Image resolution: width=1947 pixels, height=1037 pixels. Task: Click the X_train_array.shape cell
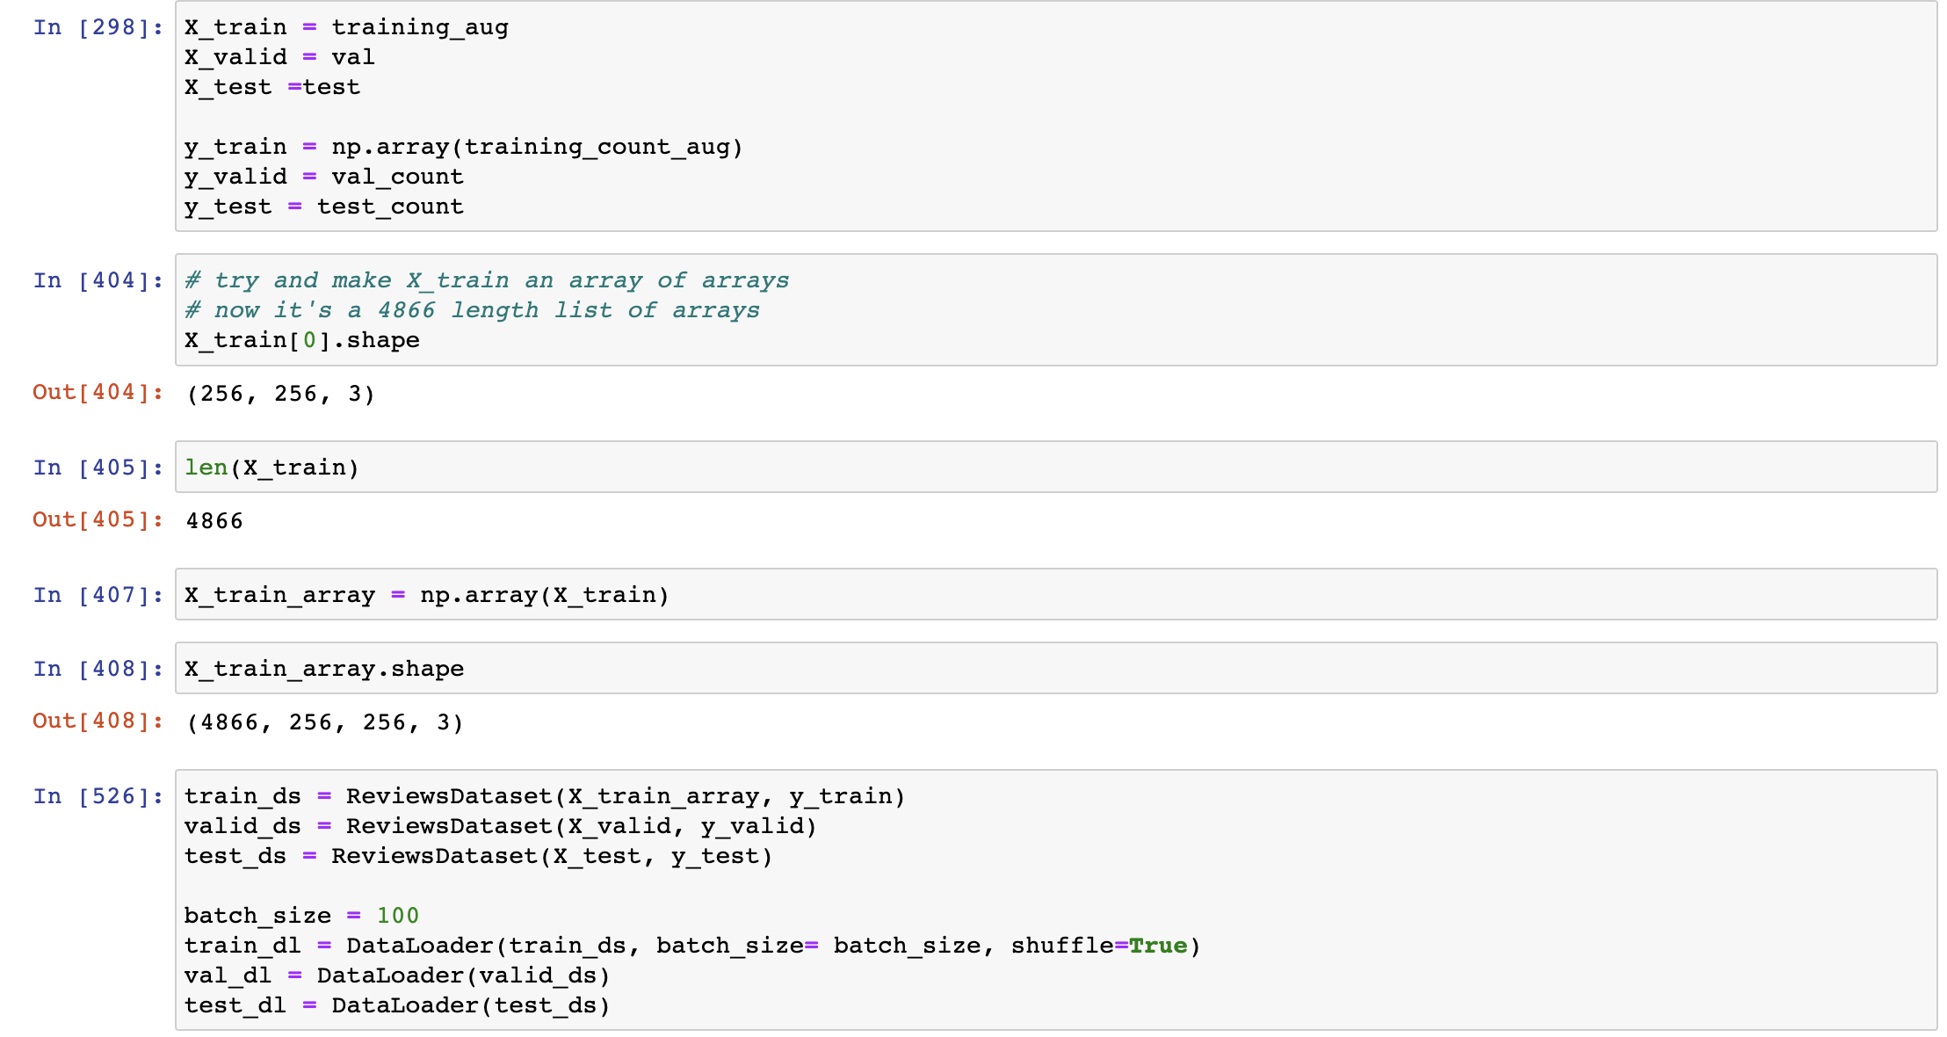click(x=323, y=668)
